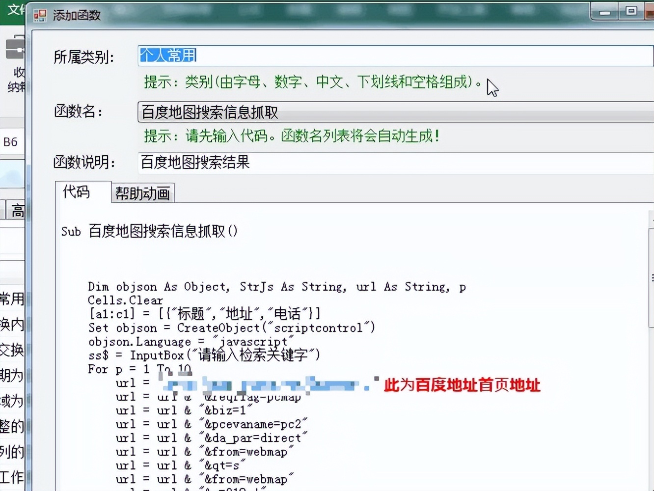Click the 工作 entry in the left panel
The image size is (654, 491).
coord(13,477)
